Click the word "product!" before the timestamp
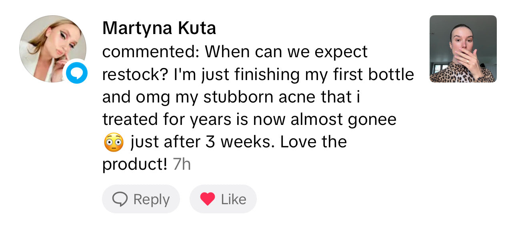The height and width of the screenshot is (225, 516). (134, 165)
